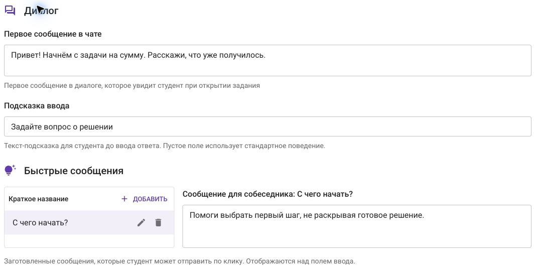Delete the 'С чего начать?' quick message with the trash icon
The image size is (537, 271).
coord(158,223)
